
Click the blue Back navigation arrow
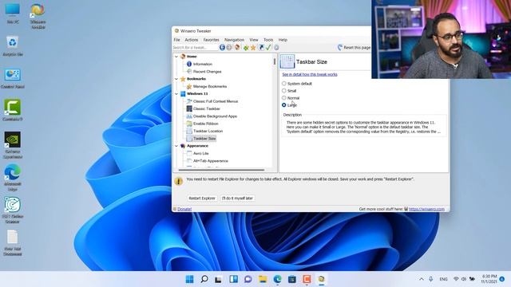pos(222,48)
